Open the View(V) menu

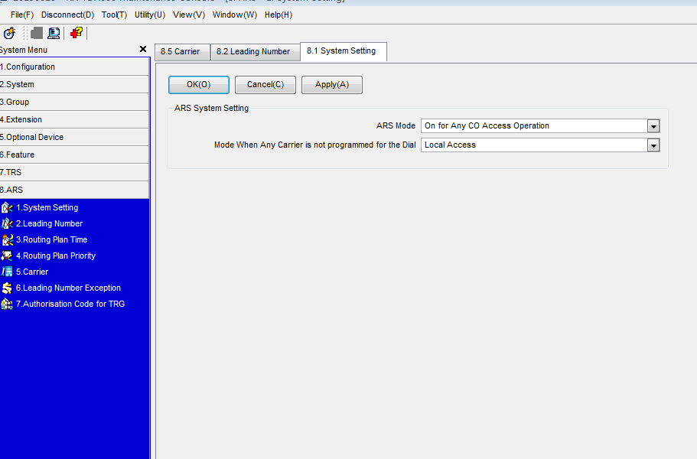pos(189,15)
